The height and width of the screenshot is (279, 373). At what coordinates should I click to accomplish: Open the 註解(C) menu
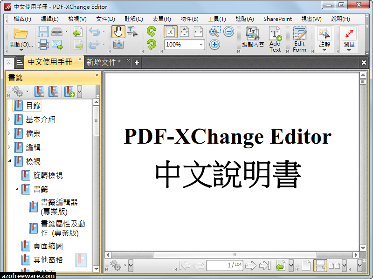(134, 19)
